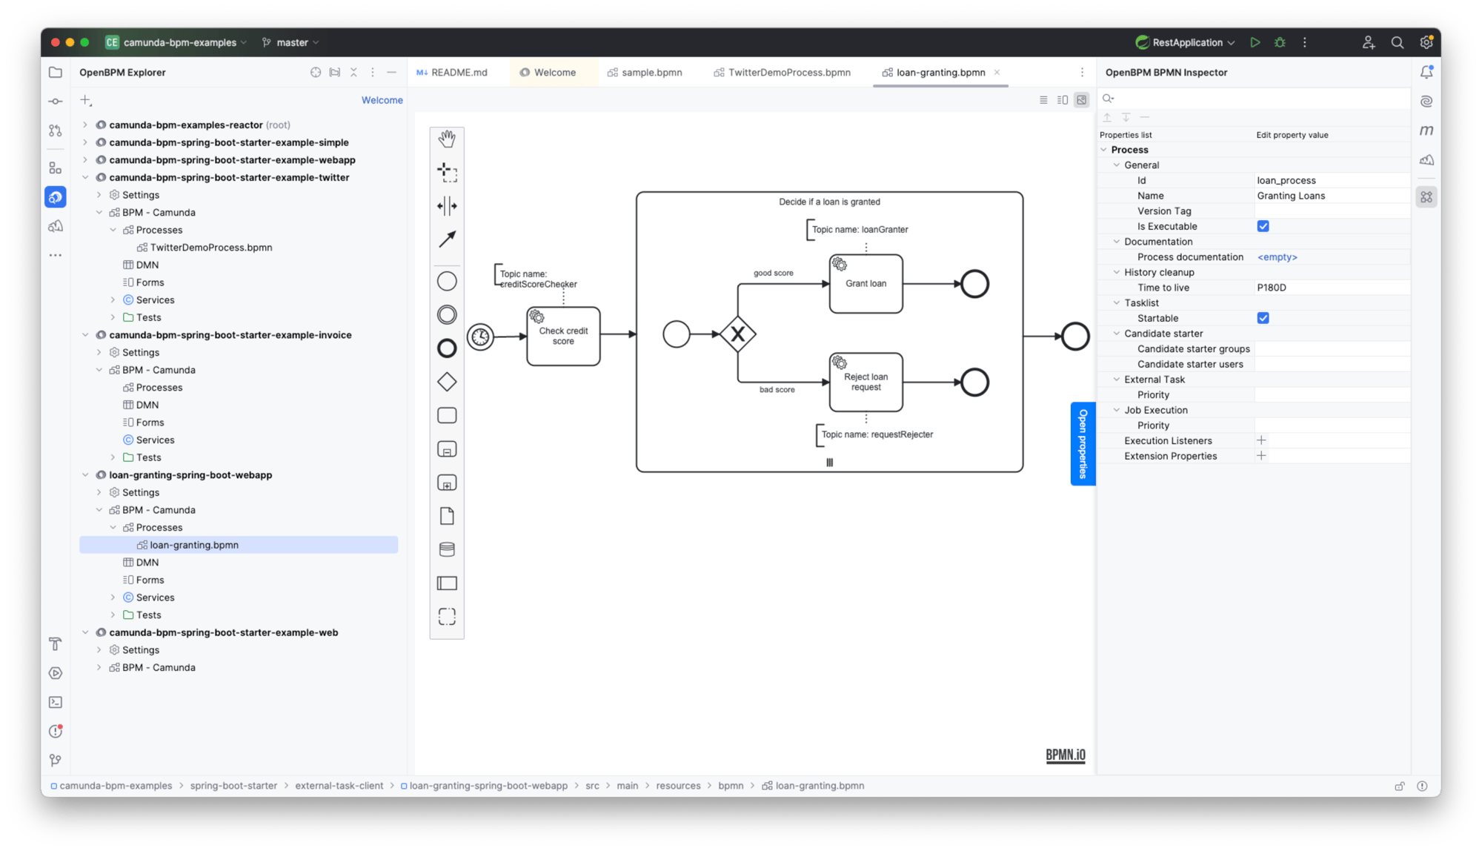Viewport: 1482px width, 851px height.
Task: Create a Data Object from the palette
Action: [447, 516]
